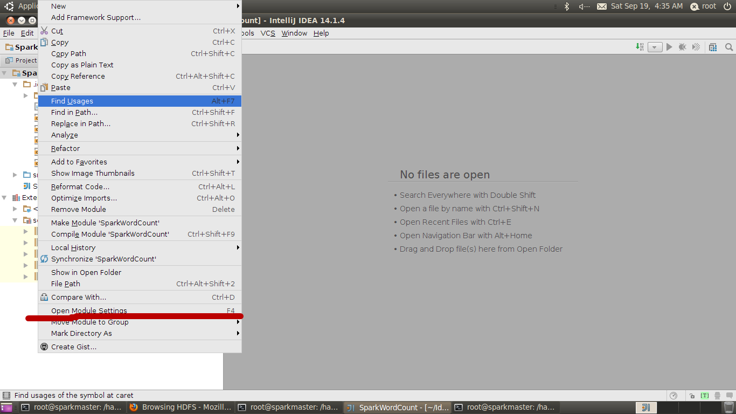Click the Ubuntu logo Applications icon

click(x=9, y=6)
